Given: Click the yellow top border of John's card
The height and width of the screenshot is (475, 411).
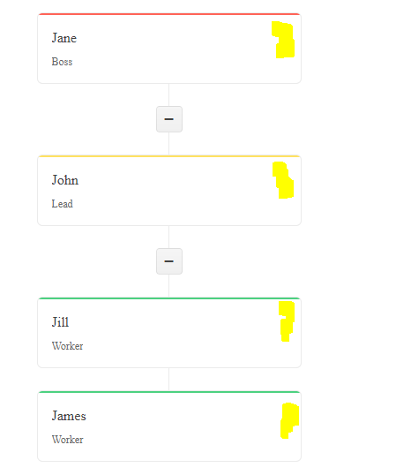Looking at the screenshot, I should pos(169,156).
